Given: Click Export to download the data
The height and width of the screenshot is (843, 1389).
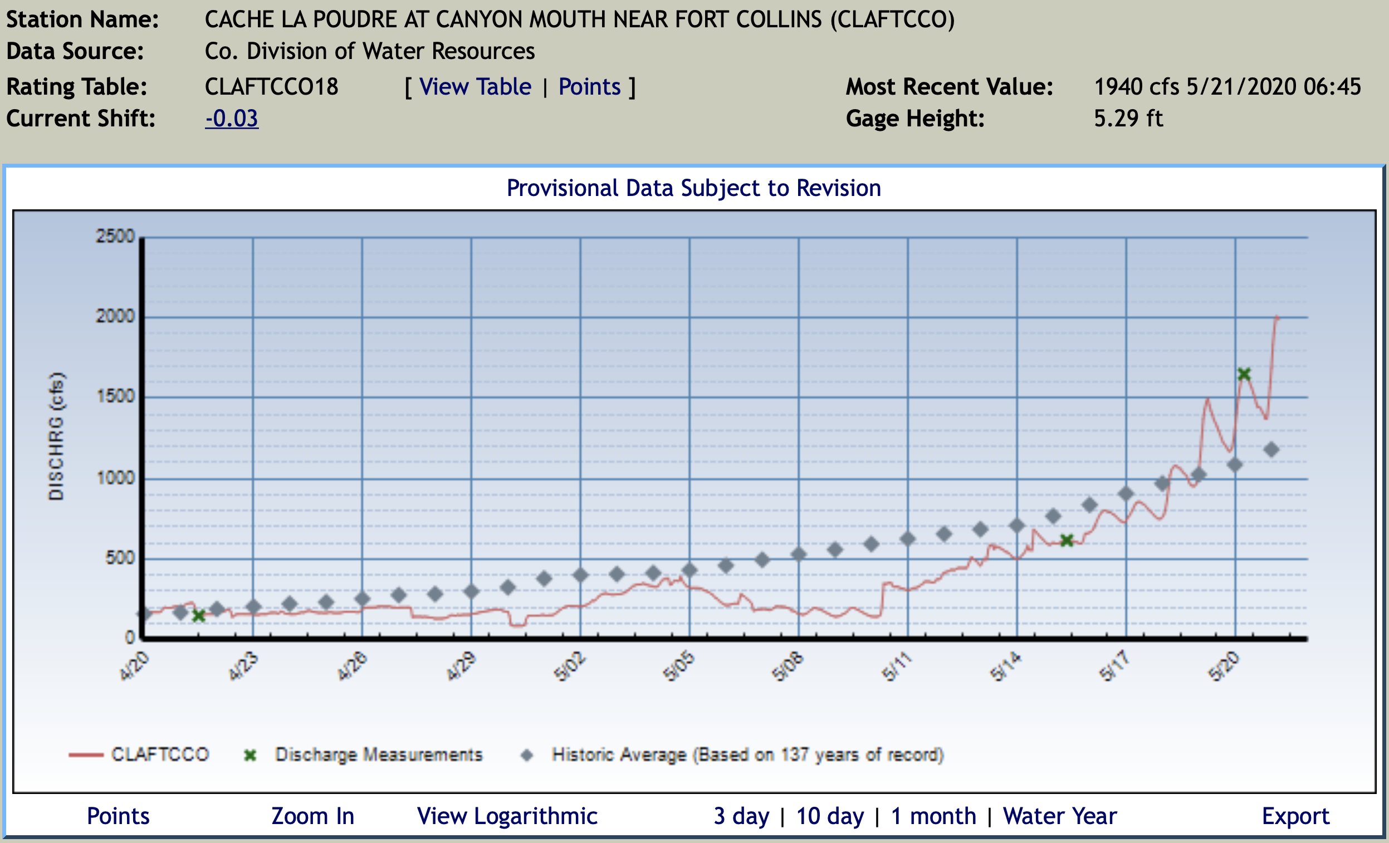Looking at the screenshot, I should pos(1295,816).
